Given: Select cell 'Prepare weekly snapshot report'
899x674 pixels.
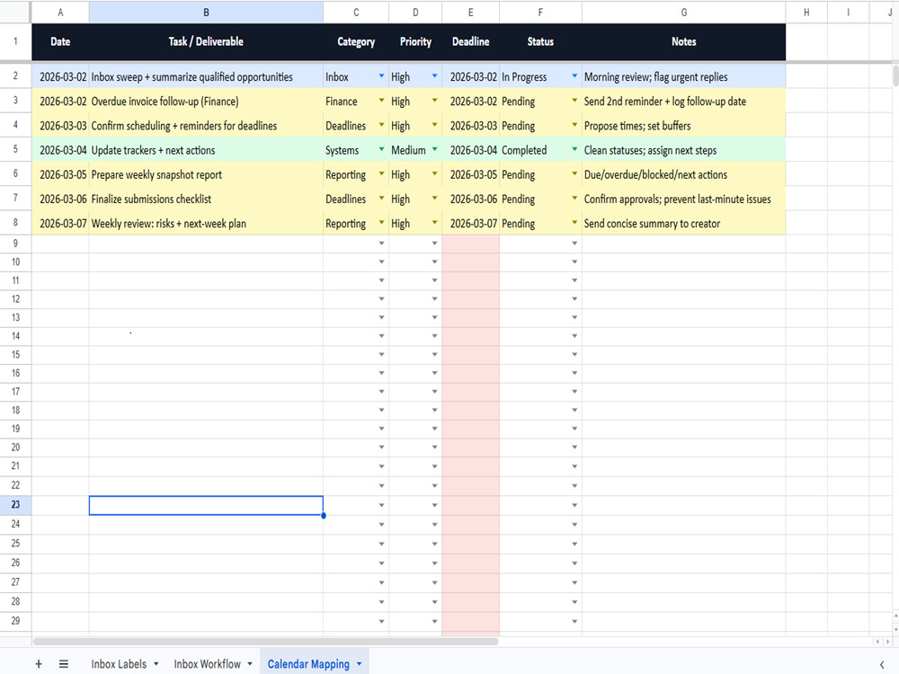Looking at the screenshot, I should [206, 174].
